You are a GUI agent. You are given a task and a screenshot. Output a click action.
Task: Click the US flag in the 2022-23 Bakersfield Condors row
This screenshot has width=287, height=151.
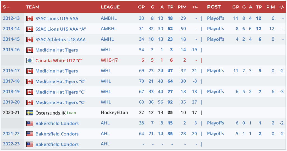coord(29,144)
